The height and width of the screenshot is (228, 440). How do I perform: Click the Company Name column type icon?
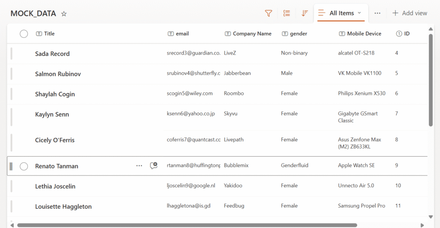pos(228,33)
